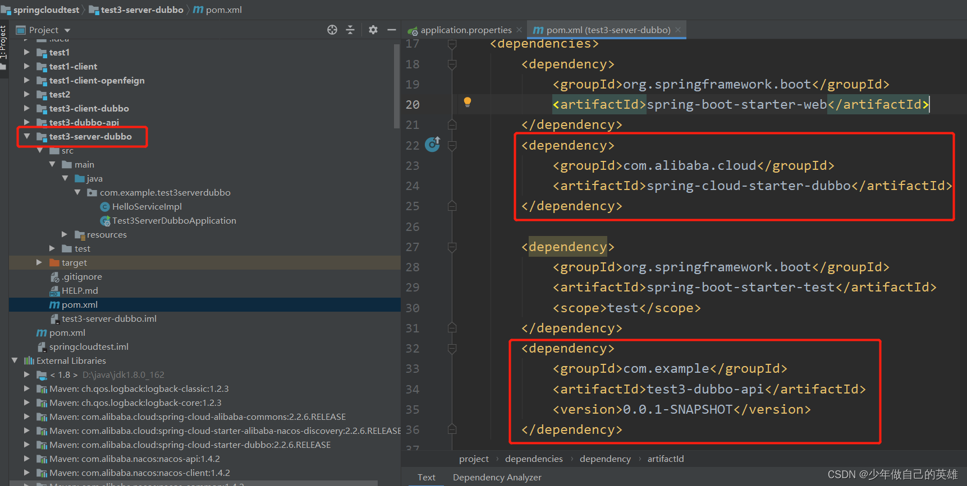967x486 pixels.
Task: Select the root pom.xml below test3-server-dubbo.iml
Action: [x=67, y=332]
